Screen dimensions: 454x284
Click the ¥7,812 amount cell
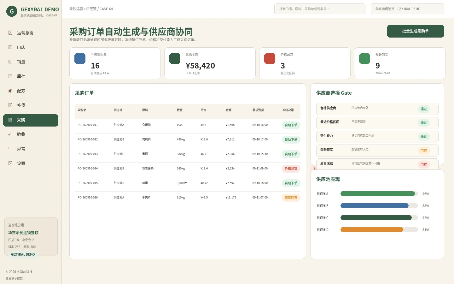(x=230, y=139)
